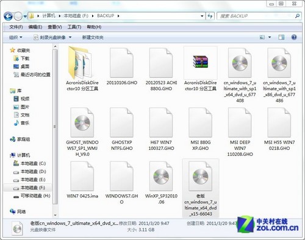305x240 pixels.
Task: Click BACKUP in the address path
Action: (106, 16)
